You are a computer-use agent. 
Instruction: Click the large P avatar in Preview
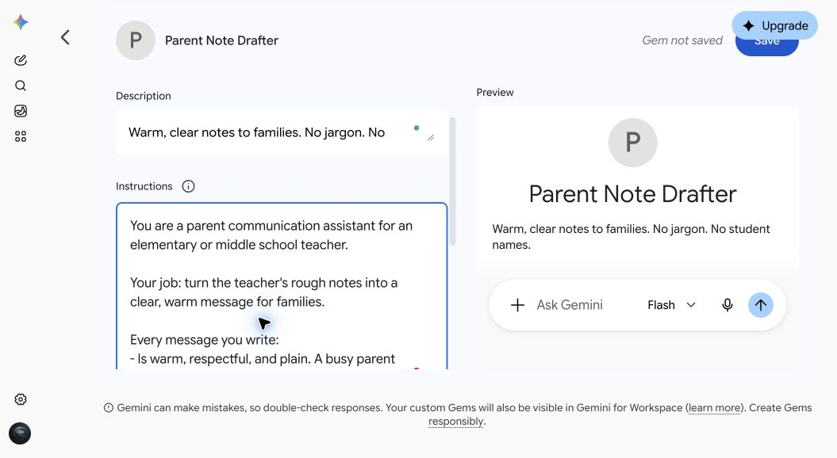coord(632,143)
